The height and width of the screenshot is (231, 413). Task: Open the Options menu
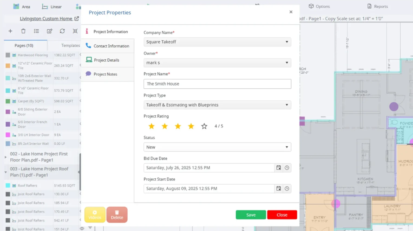point(319,6)
